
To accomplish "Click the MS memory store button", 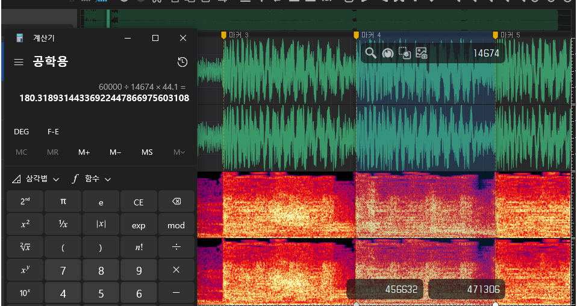I will point(147,152).
